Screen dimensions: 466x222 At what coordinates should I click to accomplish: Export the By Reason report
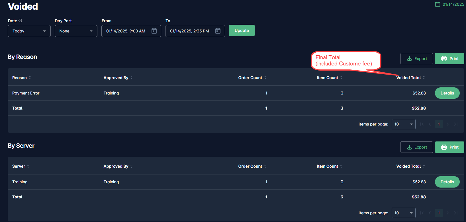[416, 59]
